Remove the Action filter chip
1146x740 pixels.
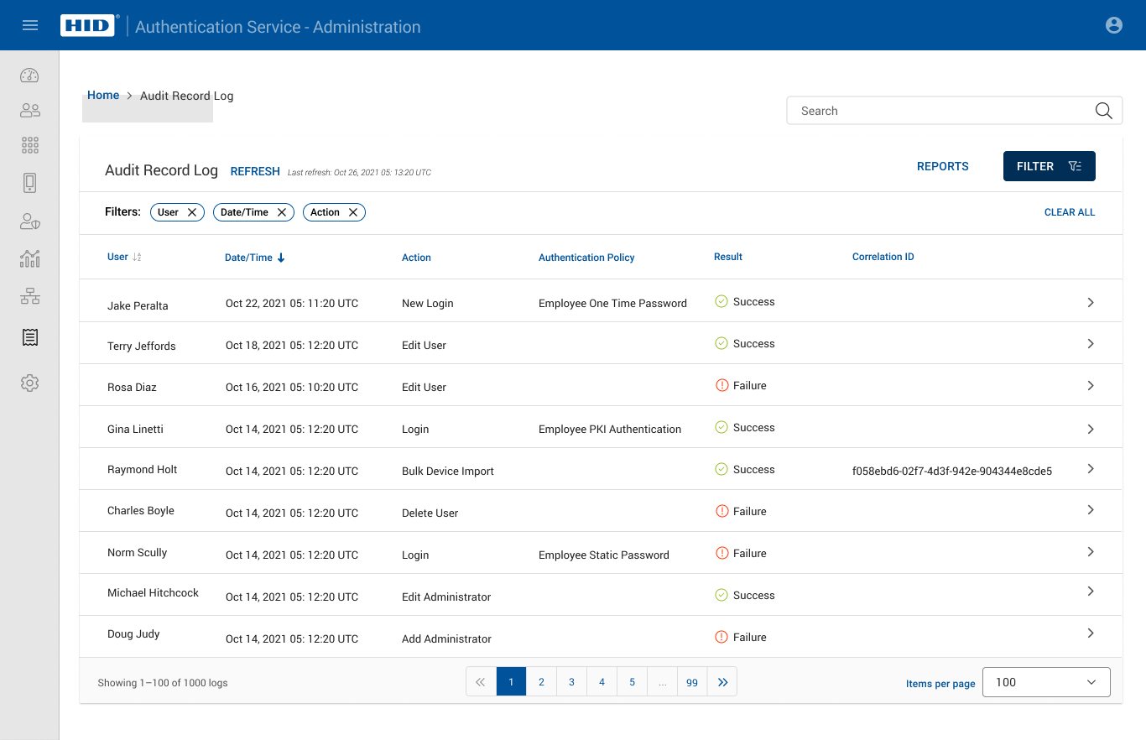click(x=353, y=212)
